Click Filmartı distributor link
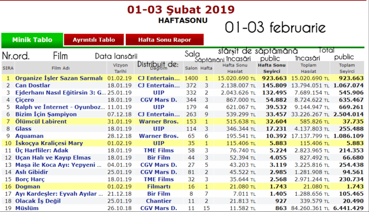 tap(158, 187)
